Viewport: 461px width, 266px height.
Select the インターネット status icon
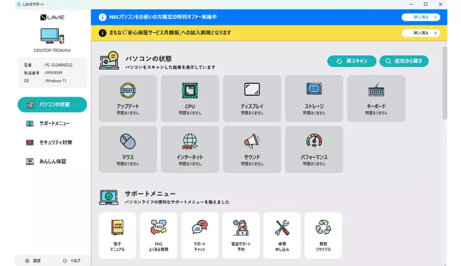190,141
